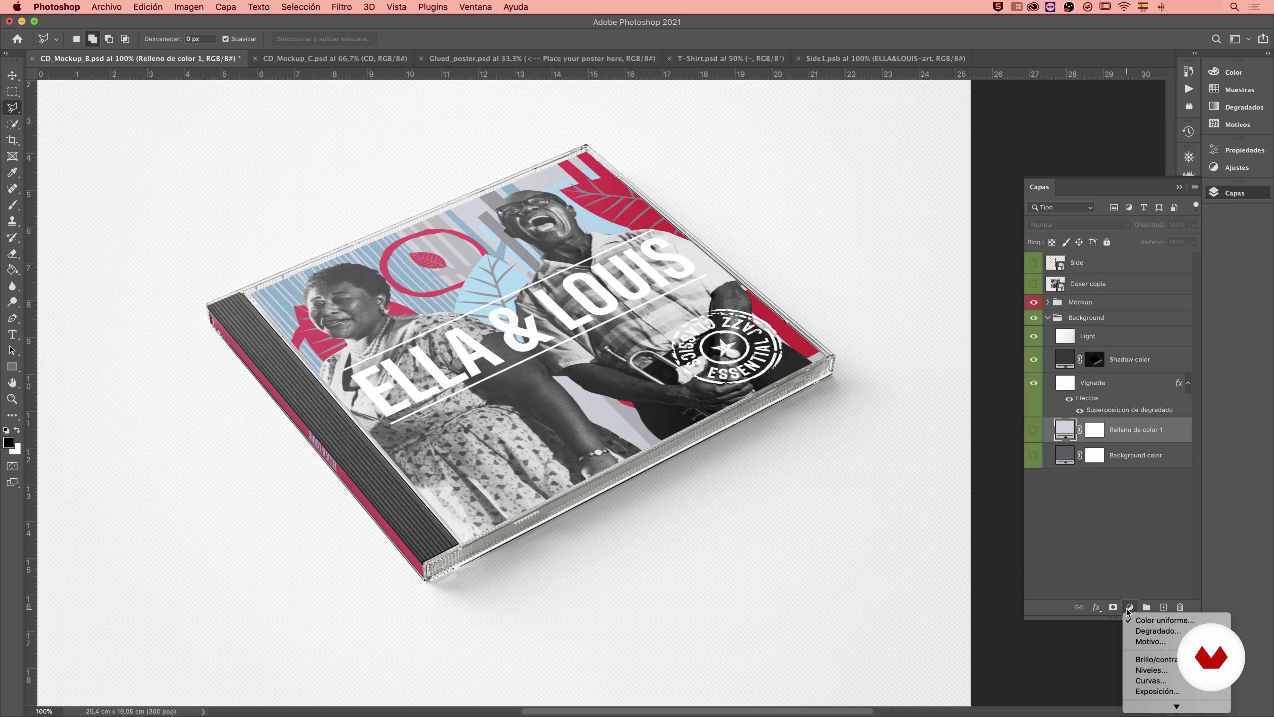The image size is (1274, 717).
Task: Select the Brush tool
Action: pyautogui.click(x=12, y=205)
